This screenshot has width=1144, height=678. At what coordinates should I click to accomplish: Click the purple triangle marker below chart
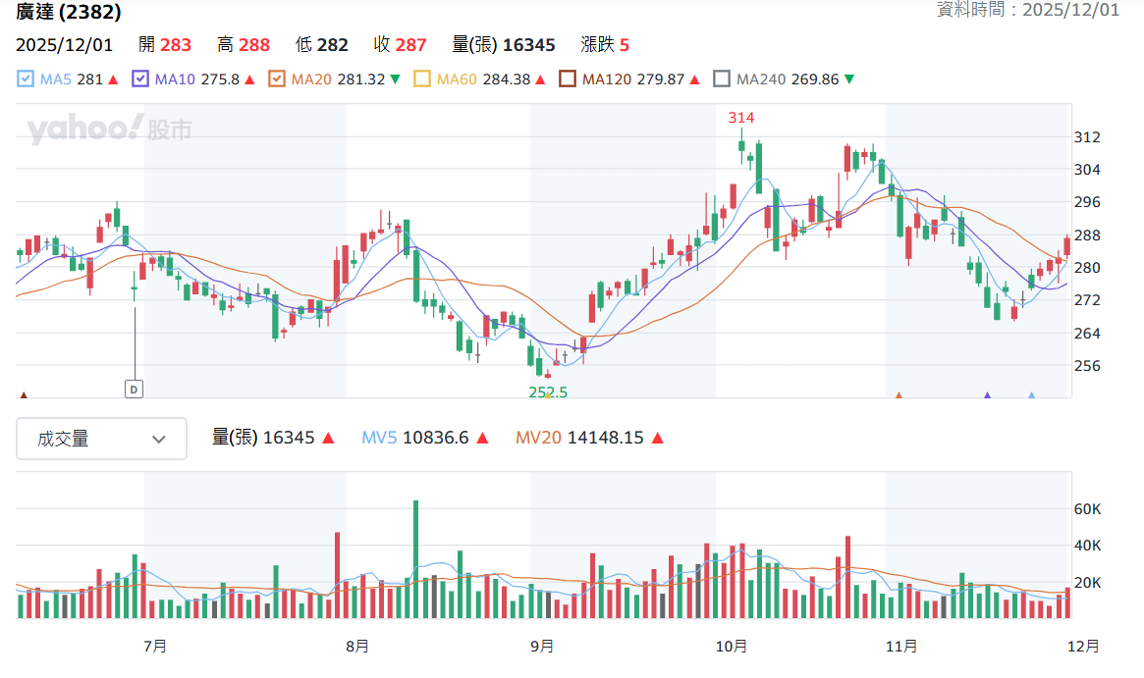coord(987,395)
